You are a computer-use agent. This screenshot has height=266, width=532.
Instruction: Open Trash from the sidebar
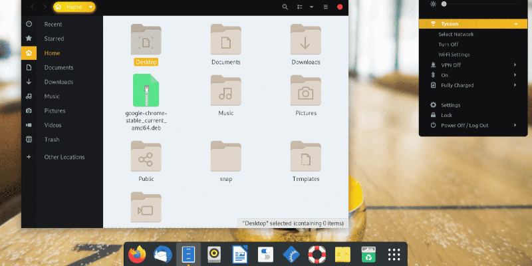coord(62,140)
